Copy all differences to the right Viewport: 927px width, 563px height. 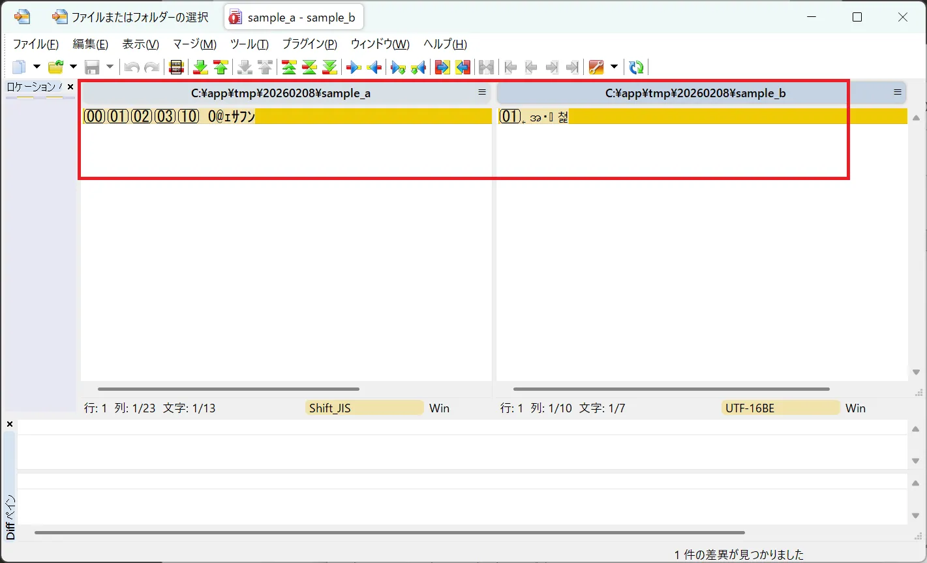point(442,67)
